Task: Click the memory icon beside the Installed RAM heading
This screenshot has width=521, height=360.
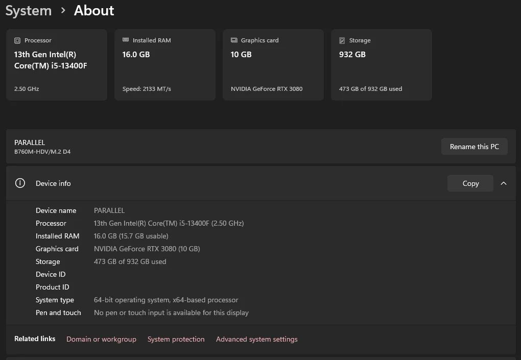Action: point(126,40)
